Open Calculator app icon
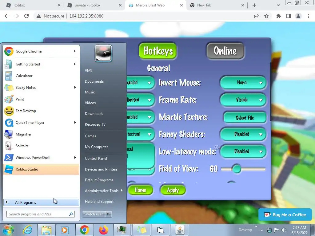The height and width of the screenshot is (236, 315). pyautogui.click(x=9, y=76)
